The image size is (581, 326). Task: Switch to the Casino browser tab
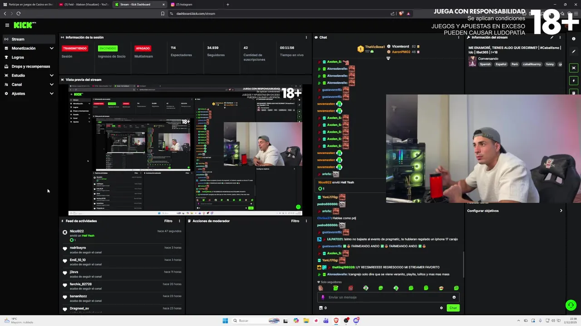28,5
